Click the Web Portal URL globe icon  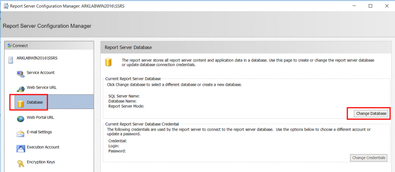point(21,118)
